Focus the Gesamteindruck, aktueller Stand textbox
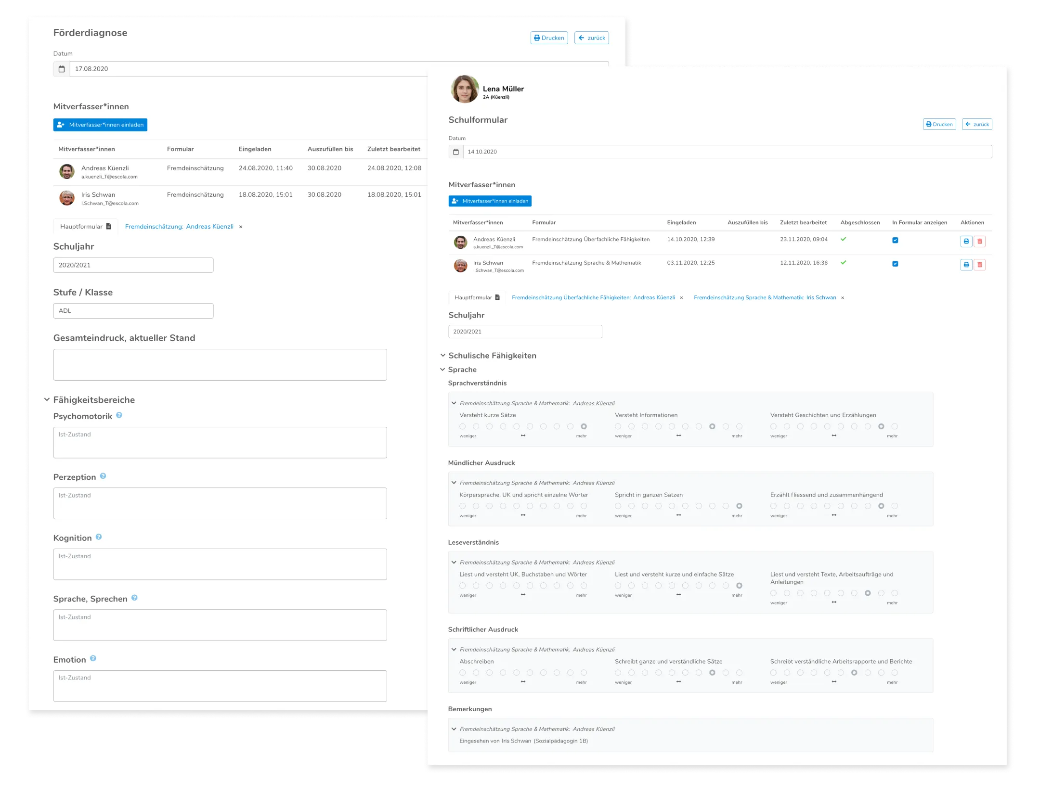Viewport: 1040px width, 794px height. click(x=220, y=365)
